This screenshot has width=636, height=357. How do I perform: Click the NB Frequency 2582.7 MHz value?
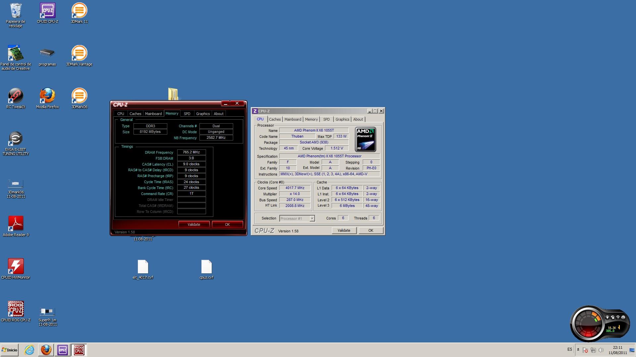coord(216,138)
